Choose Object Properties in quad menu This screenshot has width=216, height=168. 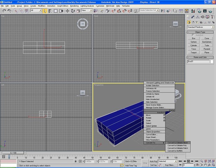tap(154, 132)
